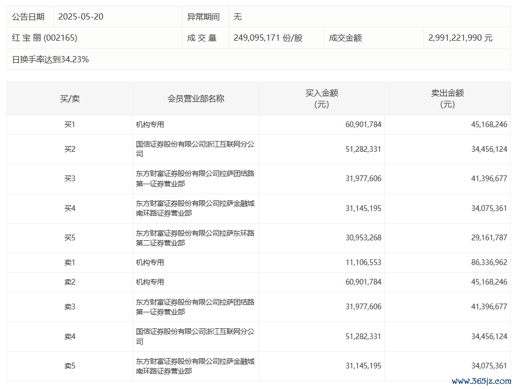
Task: Click sell amount 45,168,246 in 买1 row
Action: (x=489, y=125)
